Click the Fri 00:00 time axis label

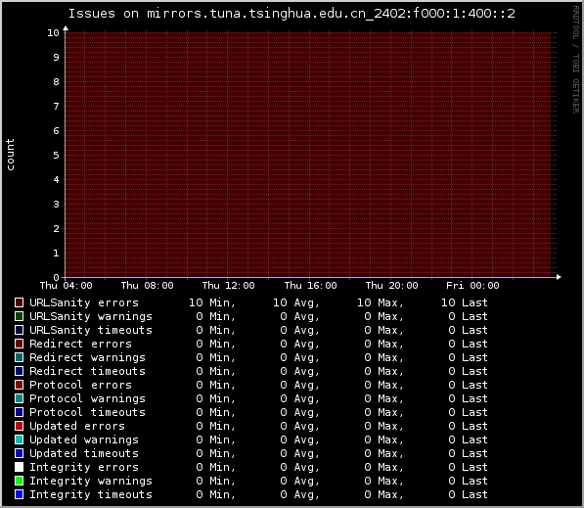click(x=472, y=286)
